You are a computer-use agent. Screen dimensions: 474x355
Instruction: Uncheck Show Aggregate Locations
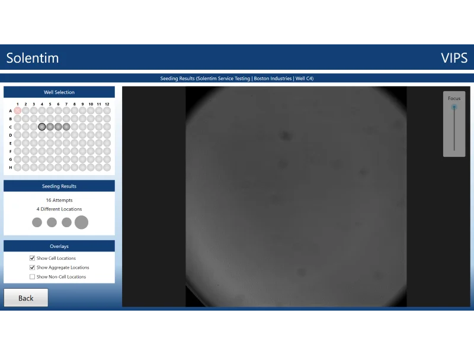coord(33,267)
